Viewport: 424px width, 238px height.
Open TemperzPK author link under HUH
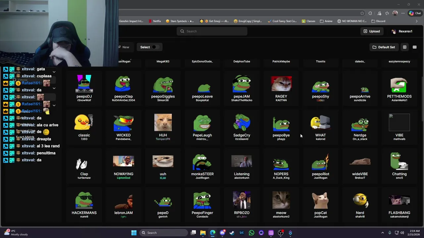pyautogui.click(x=163, y=139)
